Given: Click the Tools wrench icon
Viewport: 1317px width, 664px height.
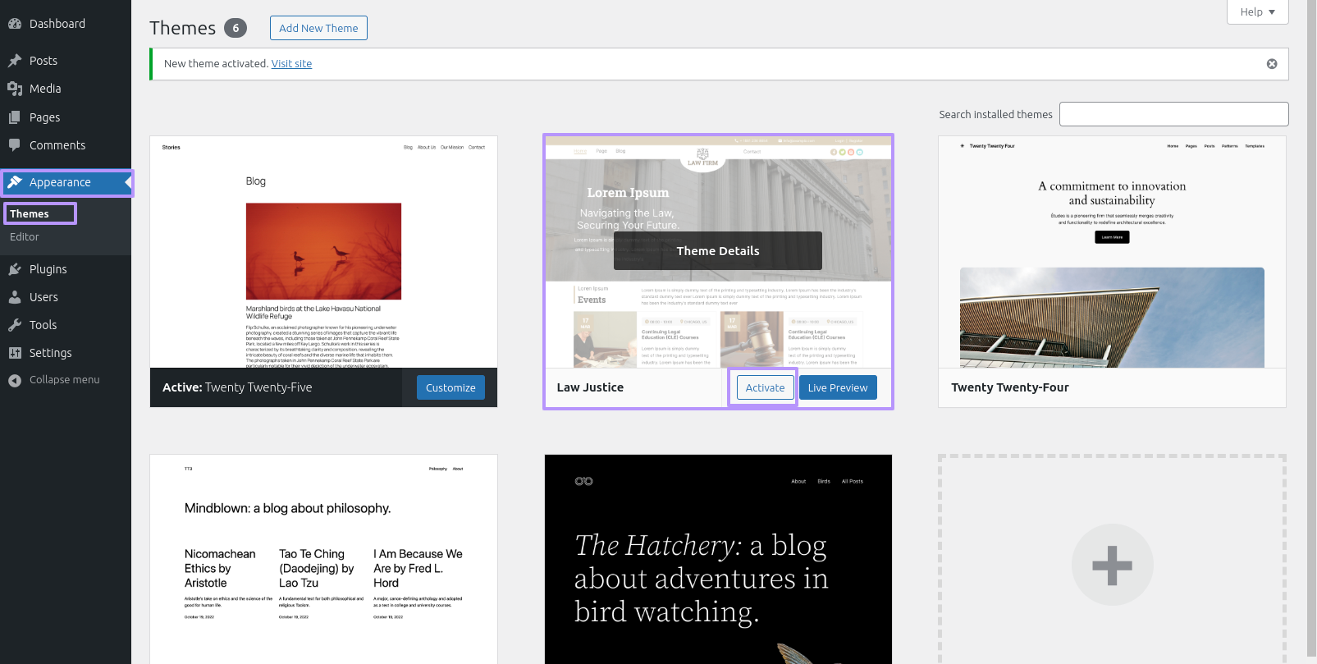Looking at the screenshot, I should coord(15,325).
